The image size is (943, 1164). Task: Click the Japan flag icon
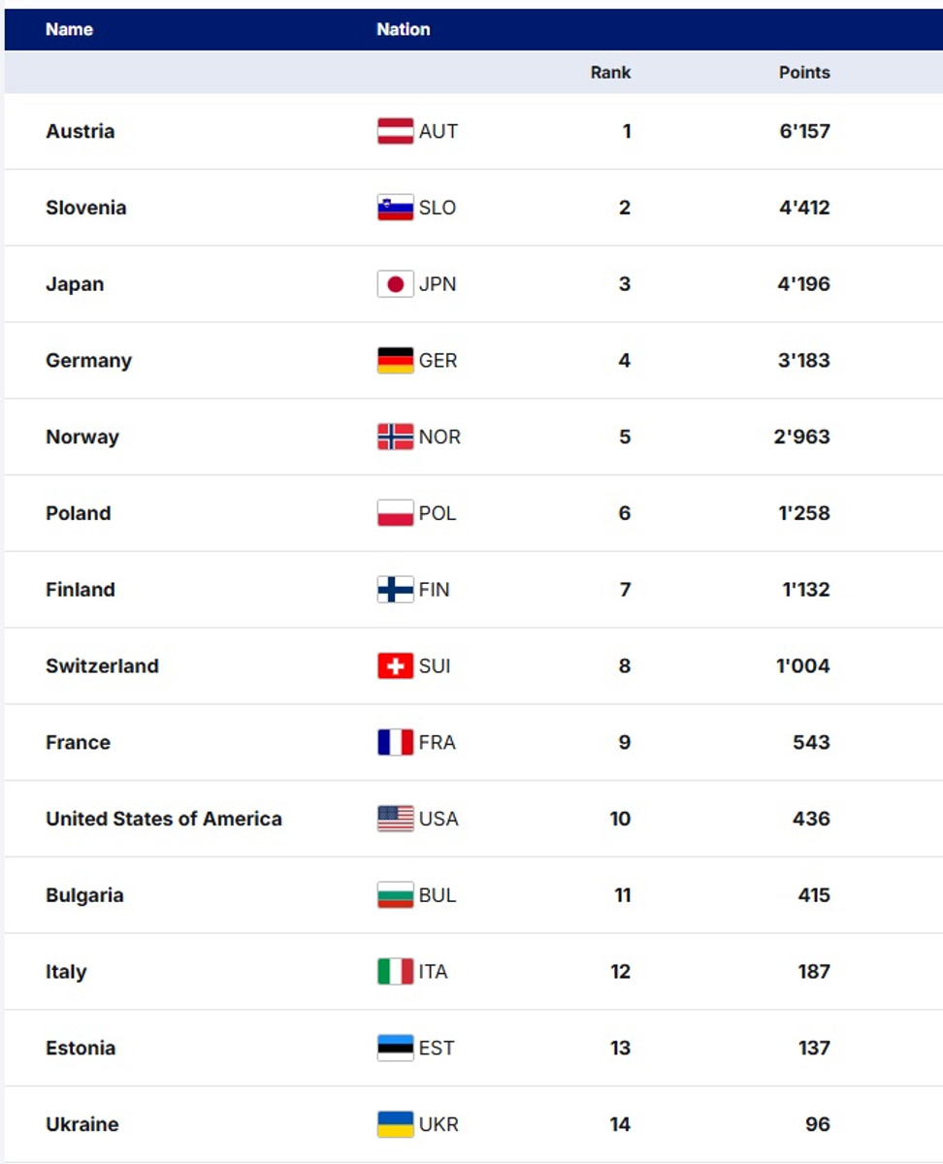click(395, 284)
